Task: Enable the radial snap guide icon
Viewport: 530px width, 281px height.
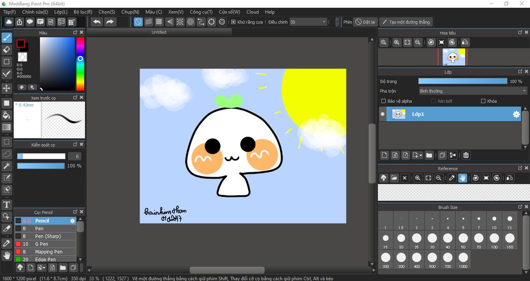Action: tap(180, 22)
